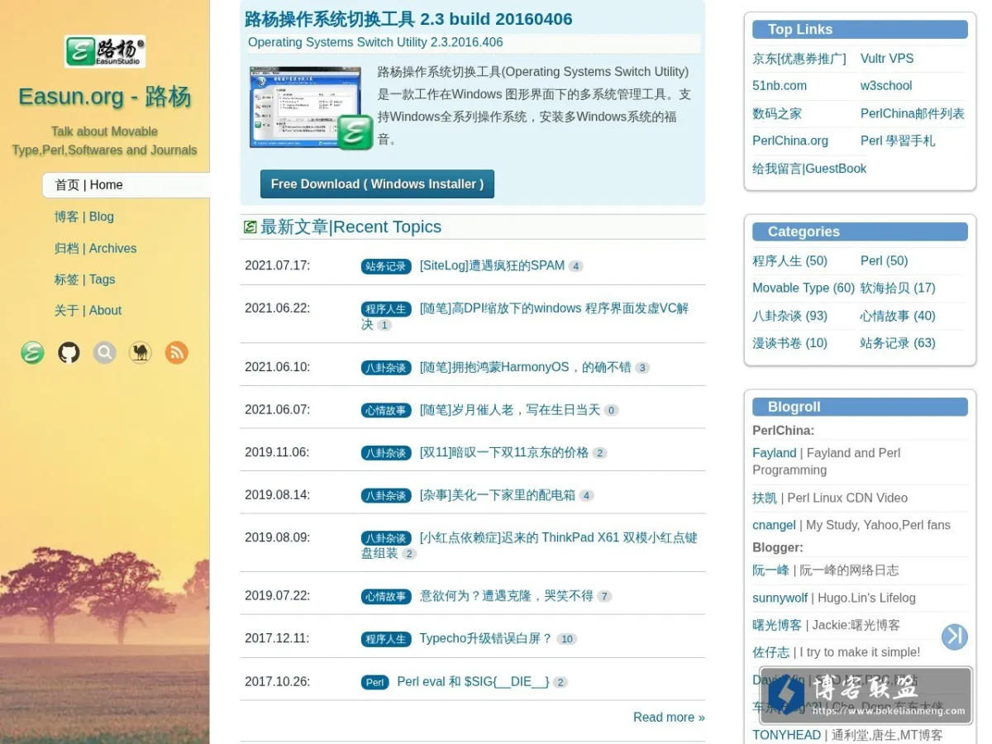The image size is (992, 744).
Task: Open the orange RSS feed icon
Action: point(176,353)
